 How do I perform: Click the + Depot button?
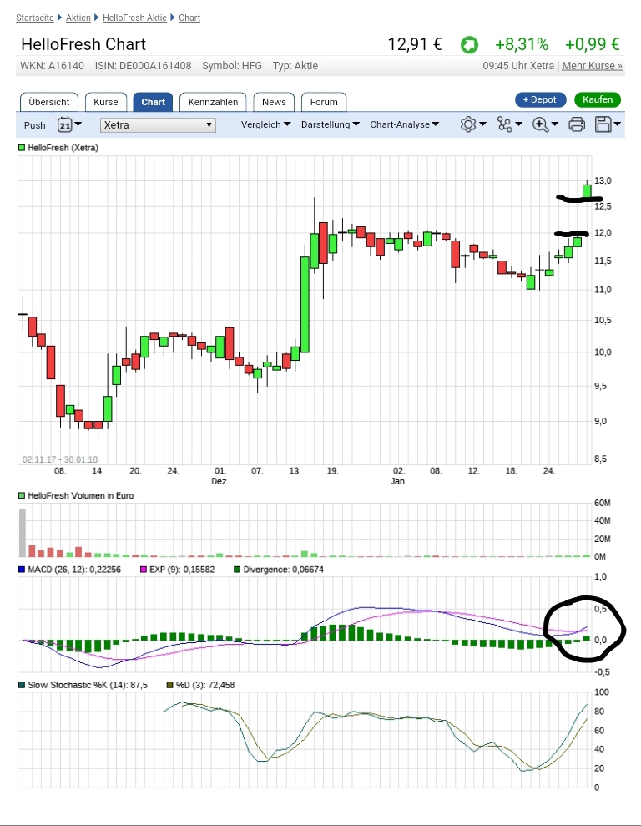(541, 99)
